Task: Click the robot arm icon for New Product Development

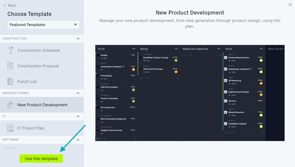Action: [x=10, y=104]
